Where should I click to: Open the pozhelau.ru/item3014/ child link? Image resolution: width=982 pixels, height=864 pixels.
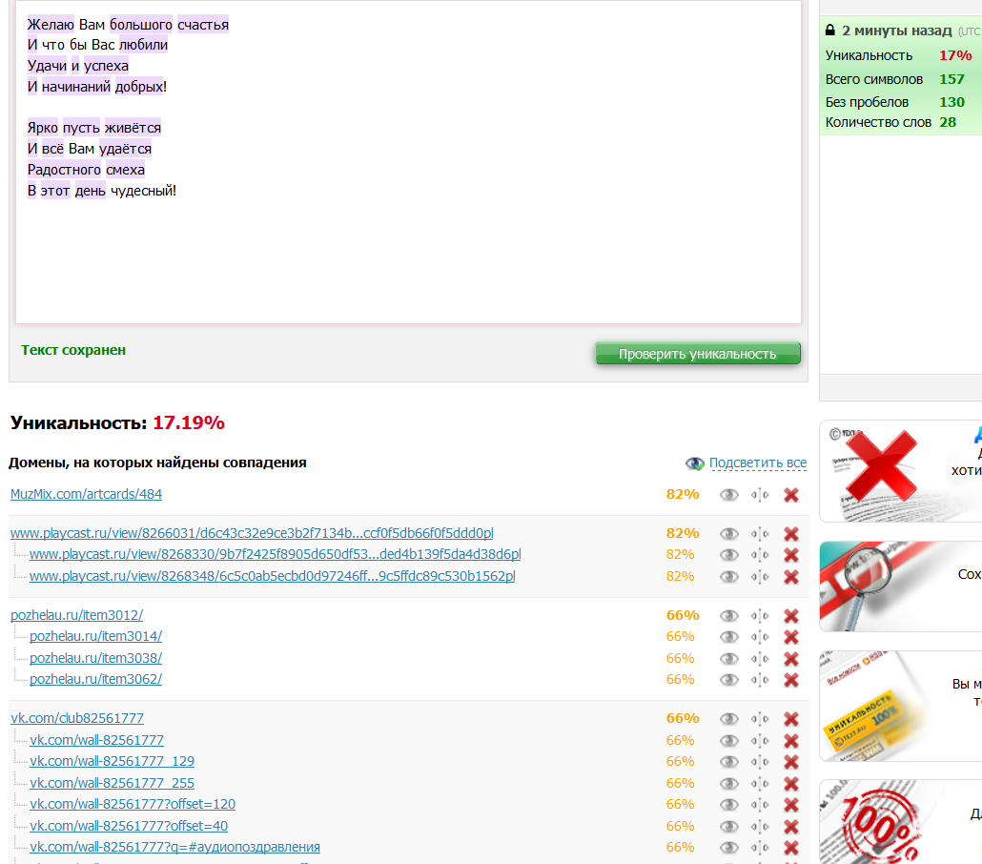[x=95, y=636]
